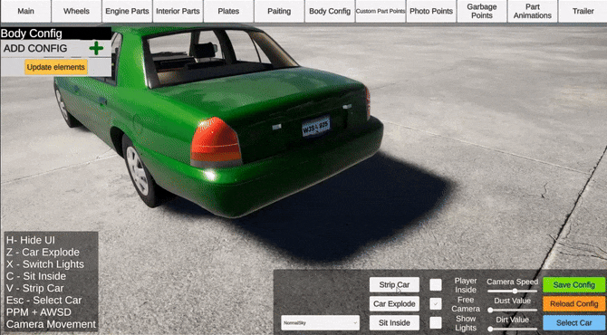Click the green Save Config button
This screenshot has width=607, height=335.
[573, 285]
